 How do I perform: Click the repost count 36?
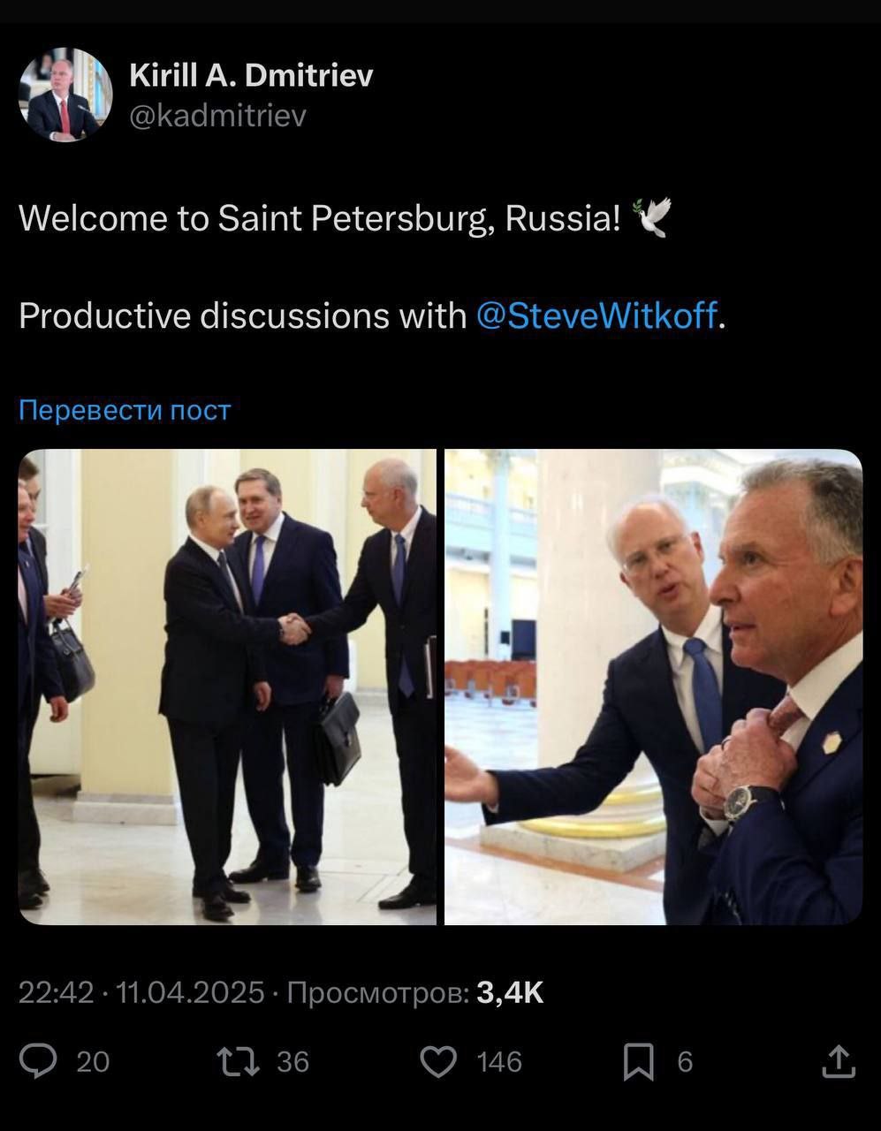click(x=292, y=1061)
